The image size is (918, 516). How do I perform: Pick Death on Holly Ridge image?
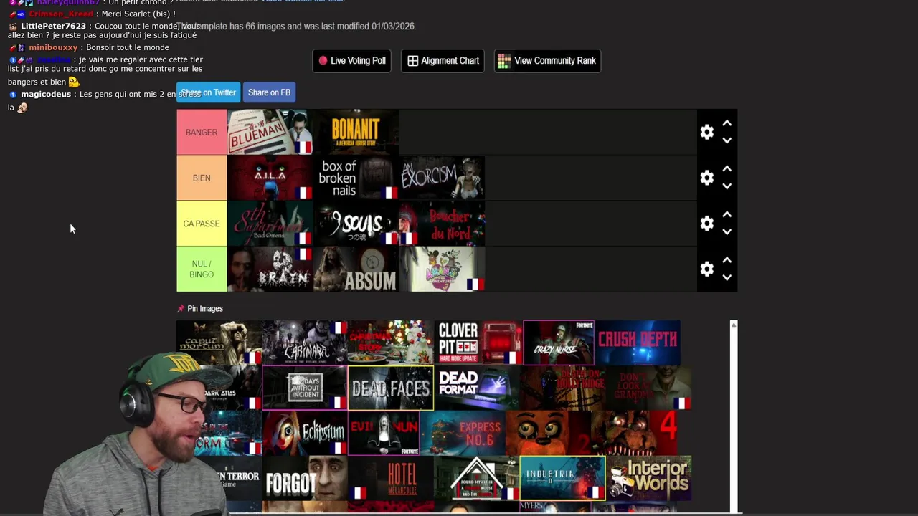click(563, 388)
